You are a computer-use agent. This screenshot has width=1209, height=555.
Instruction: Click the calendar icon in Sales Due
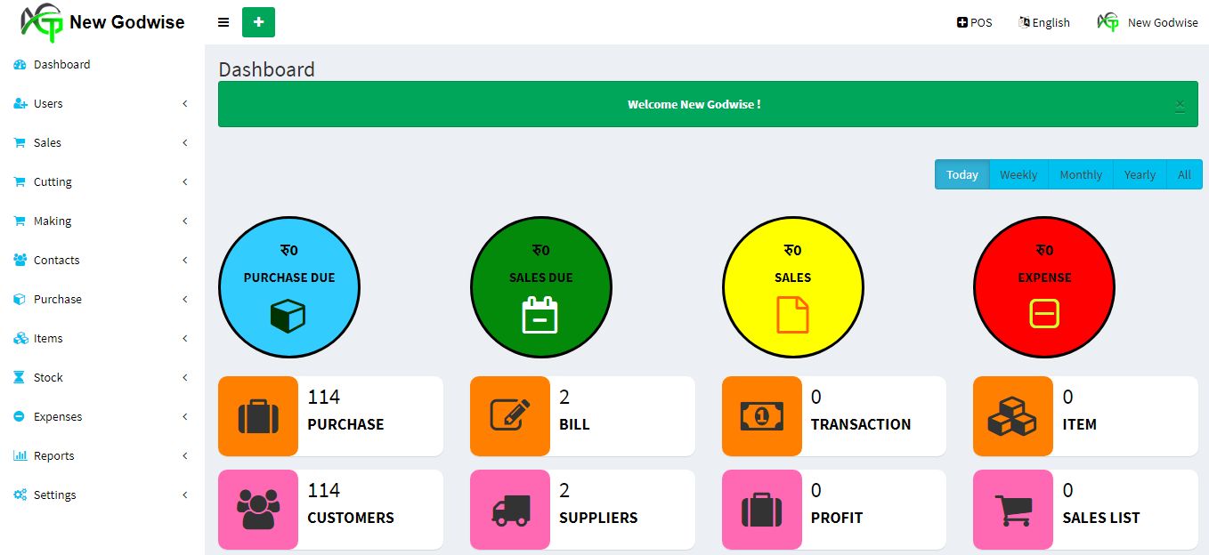[x=540, y=316]
